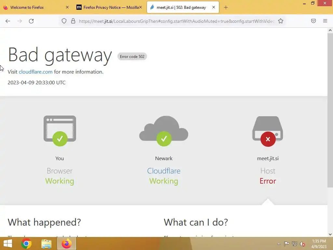Open the network status tray icon

tap(295, 244)
